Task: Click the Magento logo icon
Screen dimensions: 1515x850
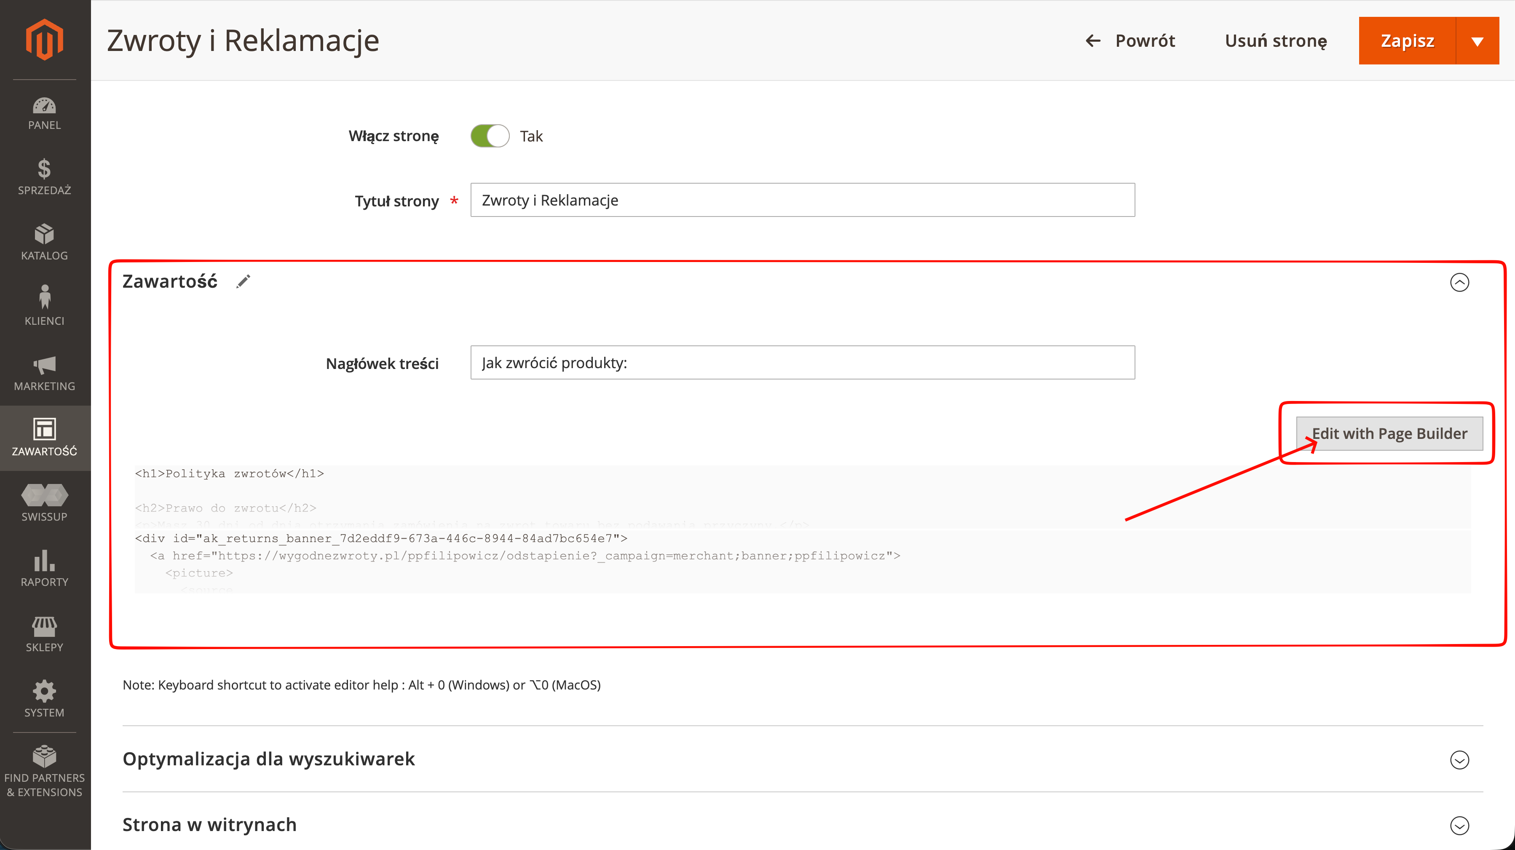Action: pos(44,40)
